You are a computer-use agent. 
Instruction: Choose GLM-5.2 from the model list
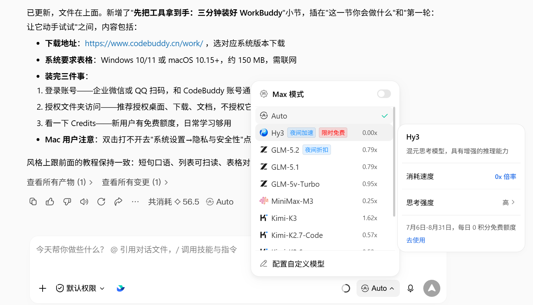[324, 150]
